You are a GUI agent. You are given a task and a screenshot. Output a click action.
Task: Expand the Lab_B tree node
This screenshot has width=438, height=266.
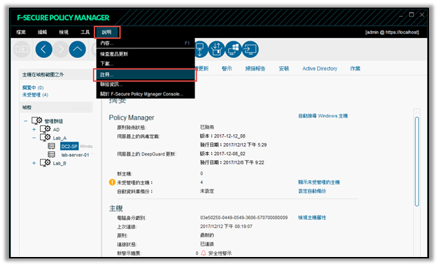34,163
